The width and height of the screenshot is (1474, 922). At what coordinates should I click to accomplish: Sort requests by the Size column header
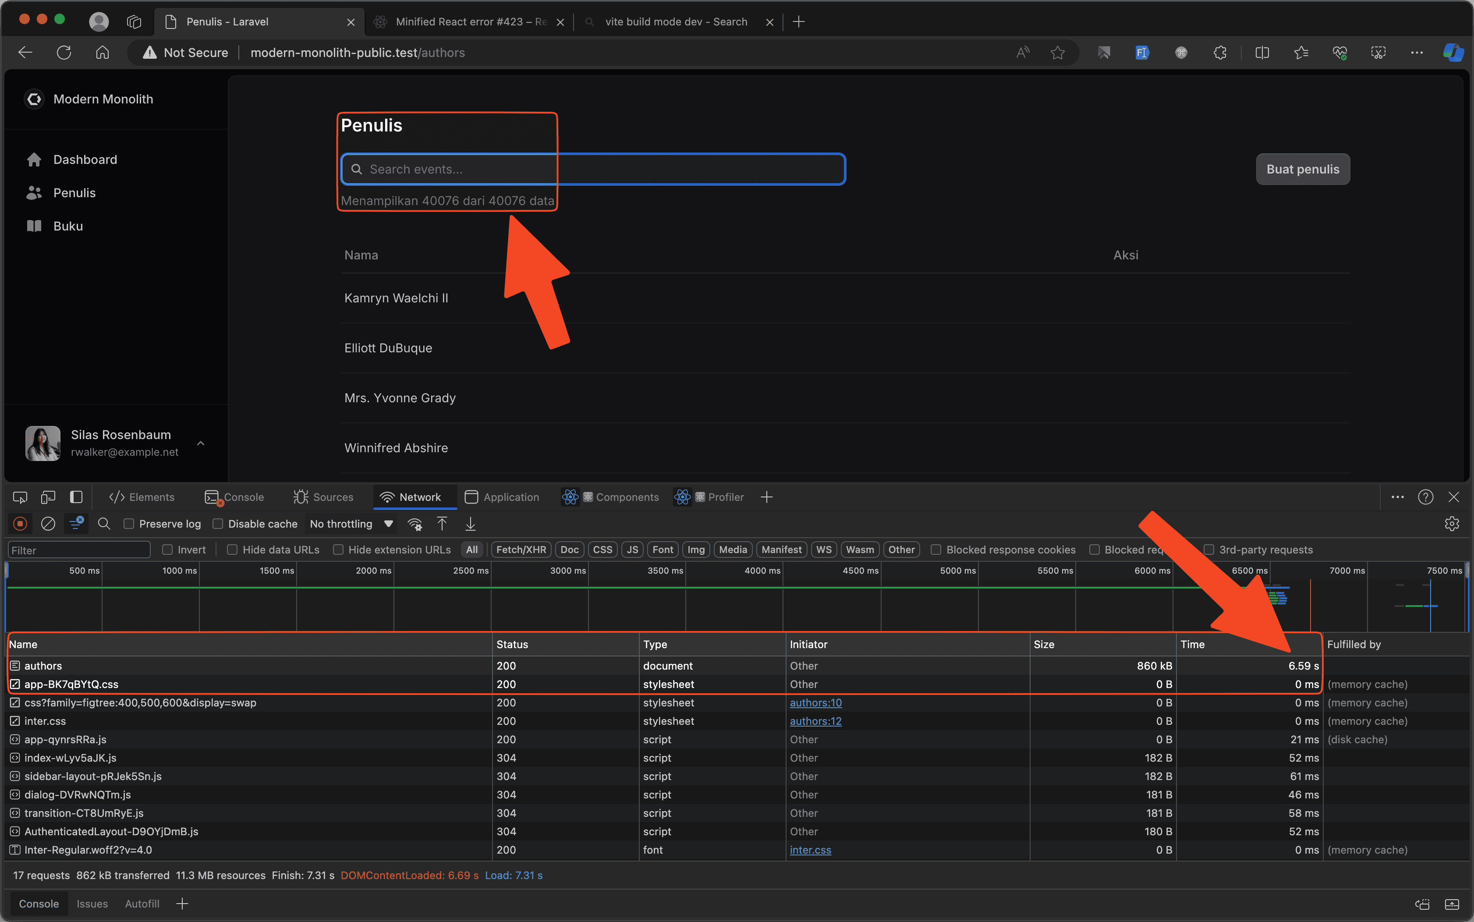click(x=1102, y=644)
